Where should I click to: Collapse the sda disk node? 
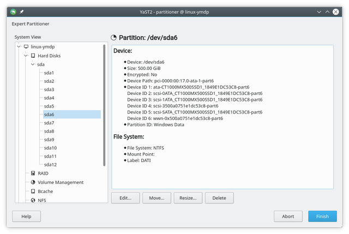click(33, 64)
